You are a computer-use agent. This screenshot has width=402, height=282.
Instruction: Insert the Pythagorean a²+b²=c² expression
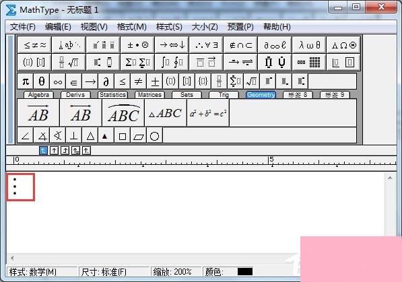click(x=208, y=113)
